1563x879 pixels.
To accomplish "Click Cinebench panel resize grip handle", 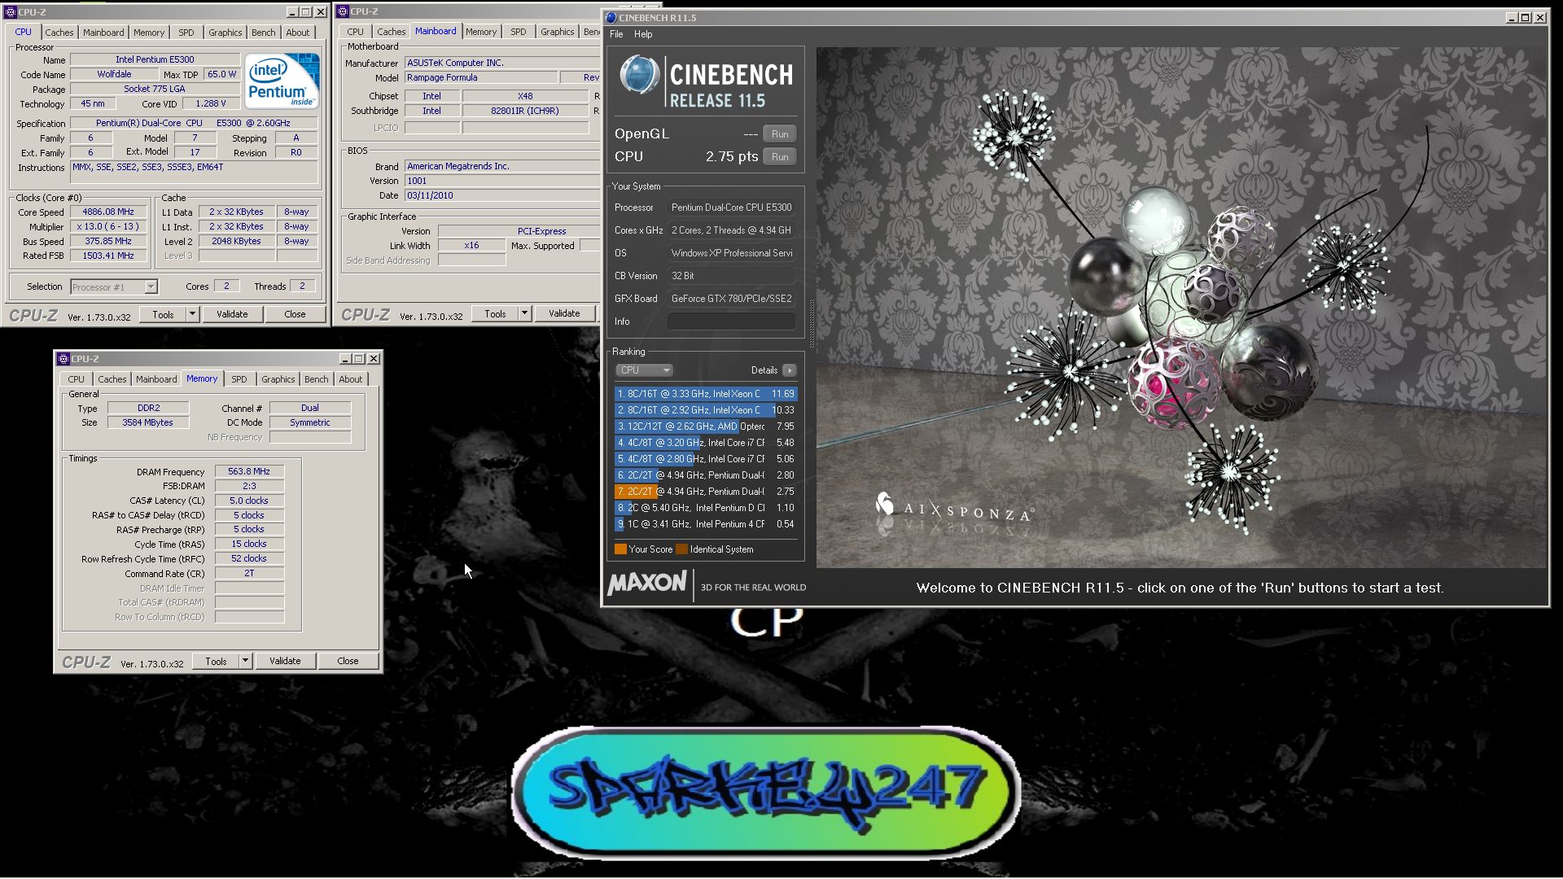I will click(811, 323).
